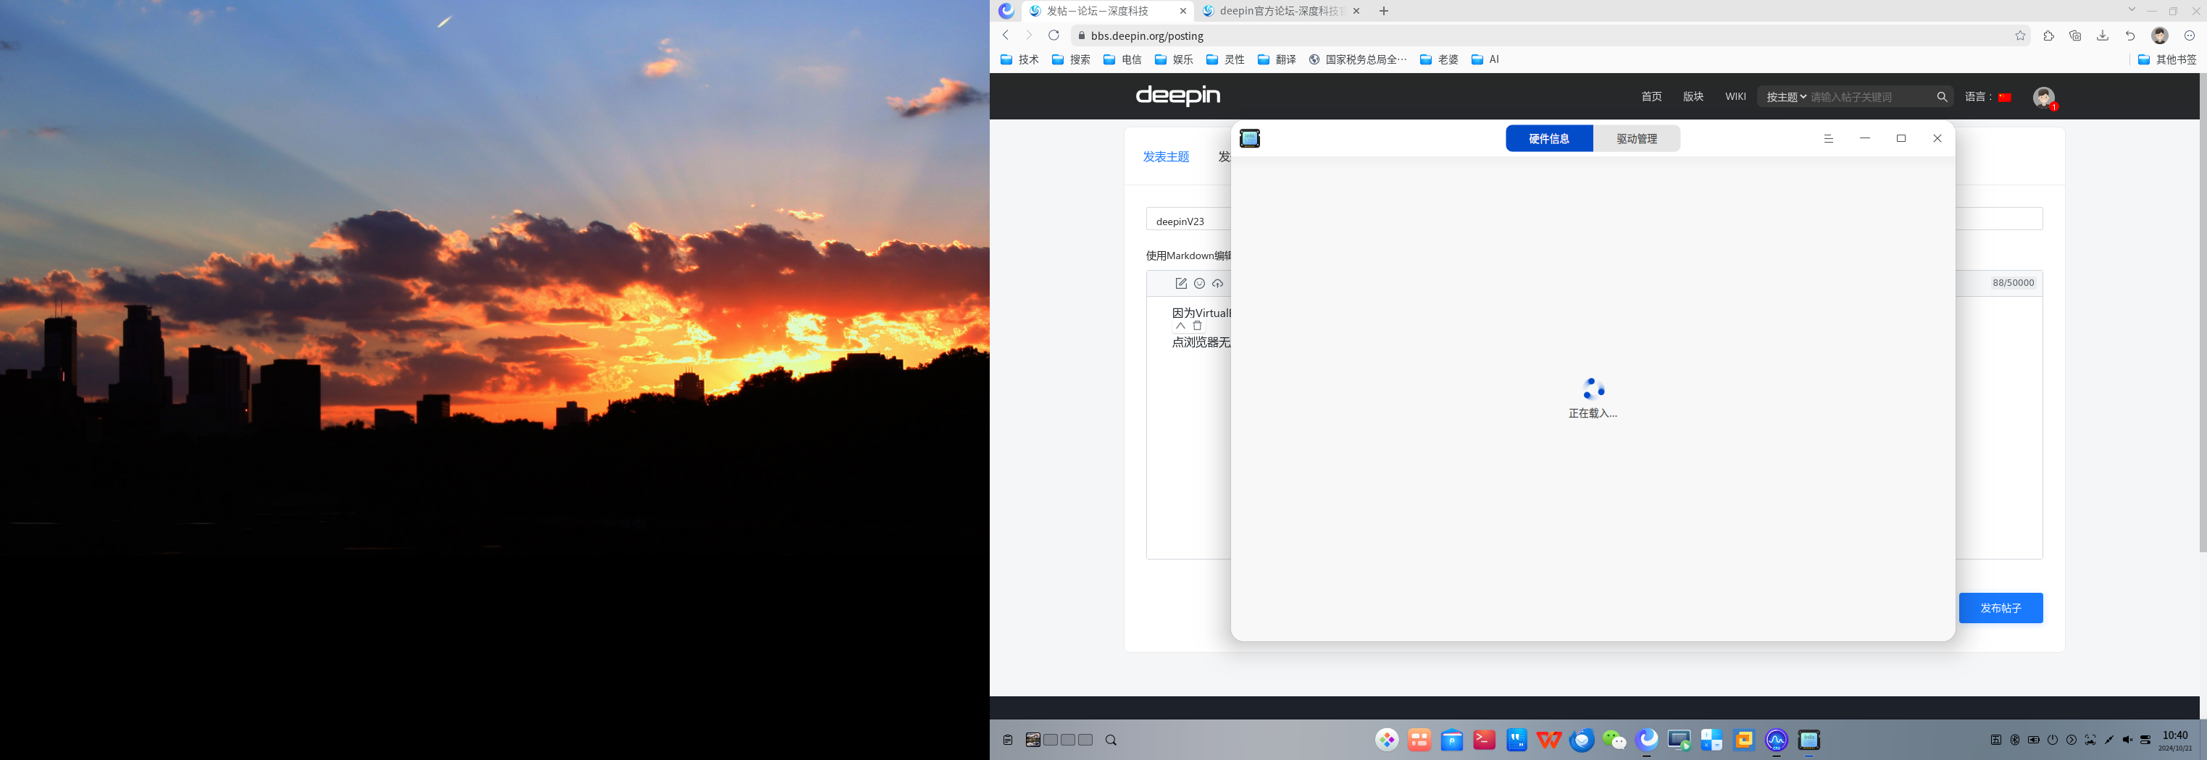Click the cloud upload icon in the editor toolbar

[1217, 283]
